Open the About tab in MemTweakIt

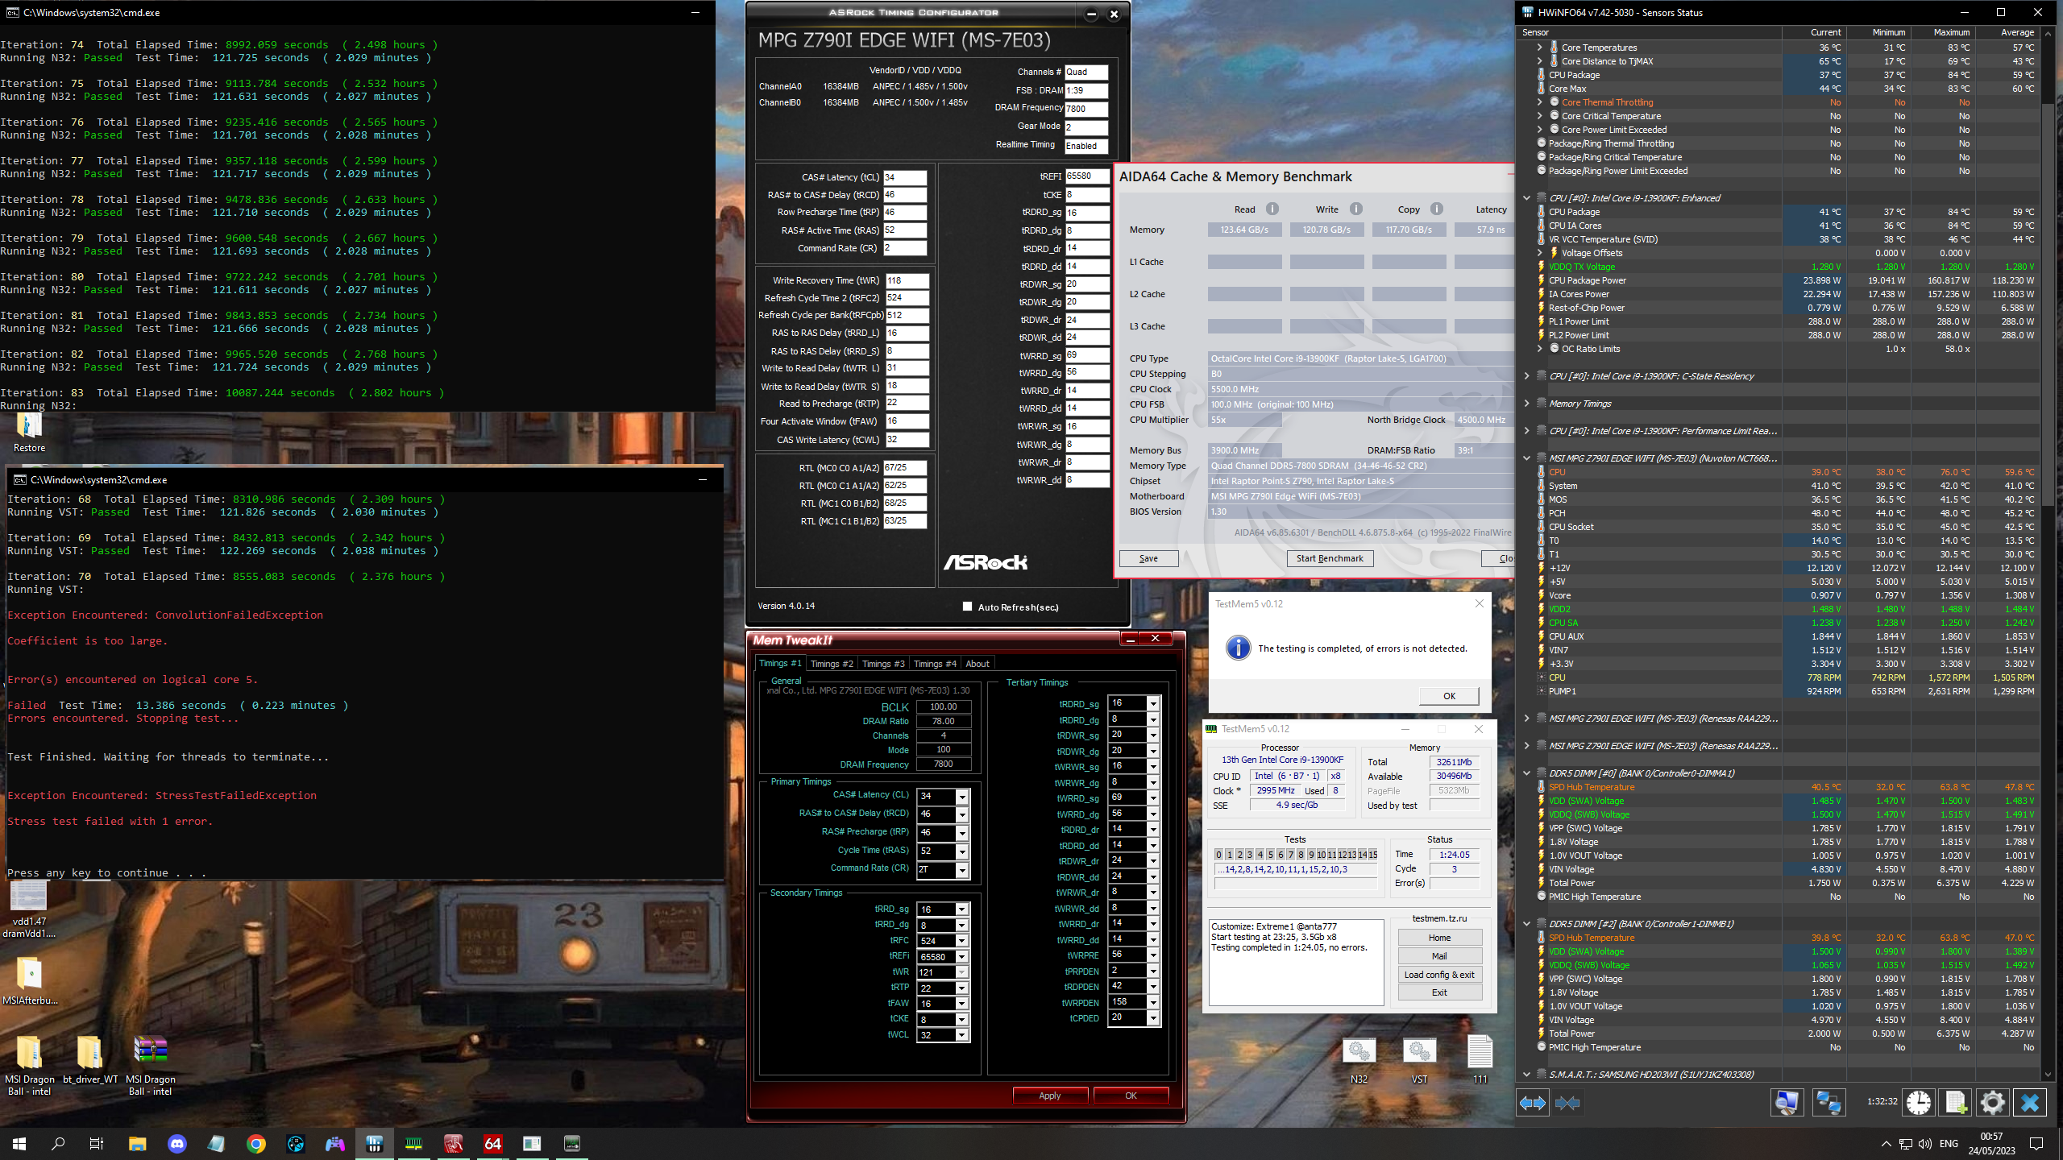(977, 664)
